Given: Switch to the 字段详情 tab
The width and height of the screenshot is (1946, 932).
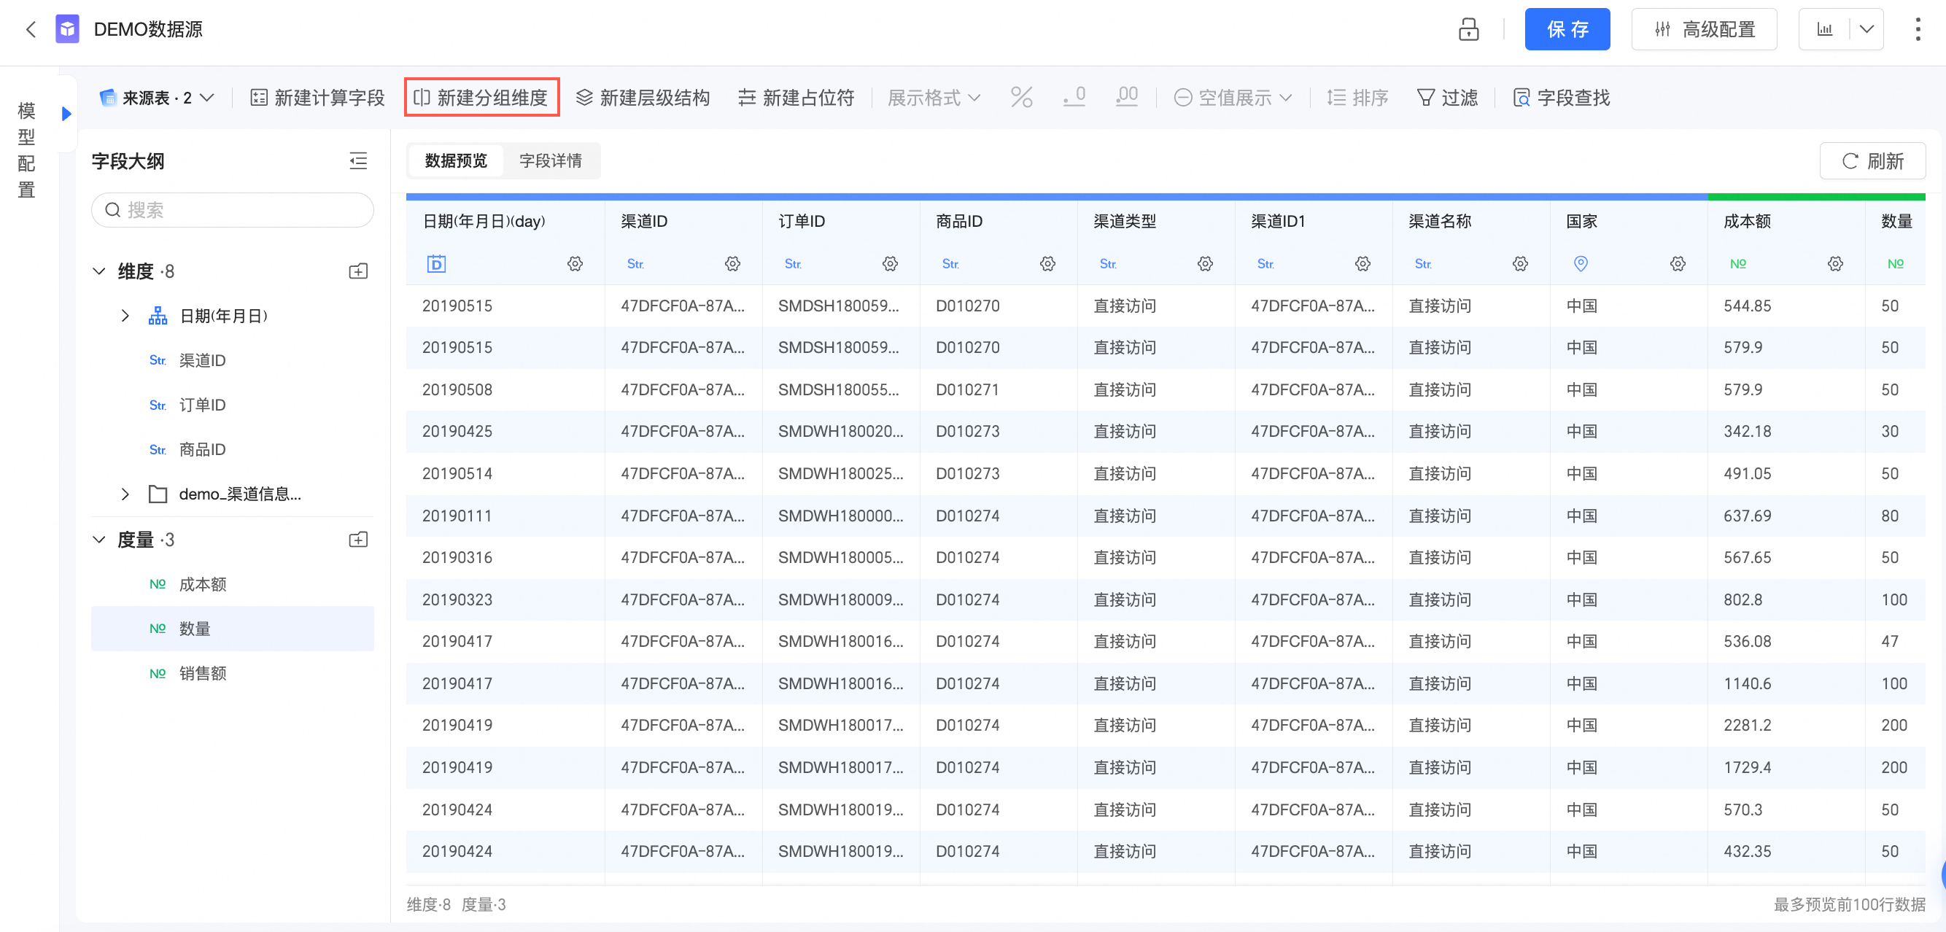Looking at the screenshot, I should pyautogui.click(x=550, y=161).
